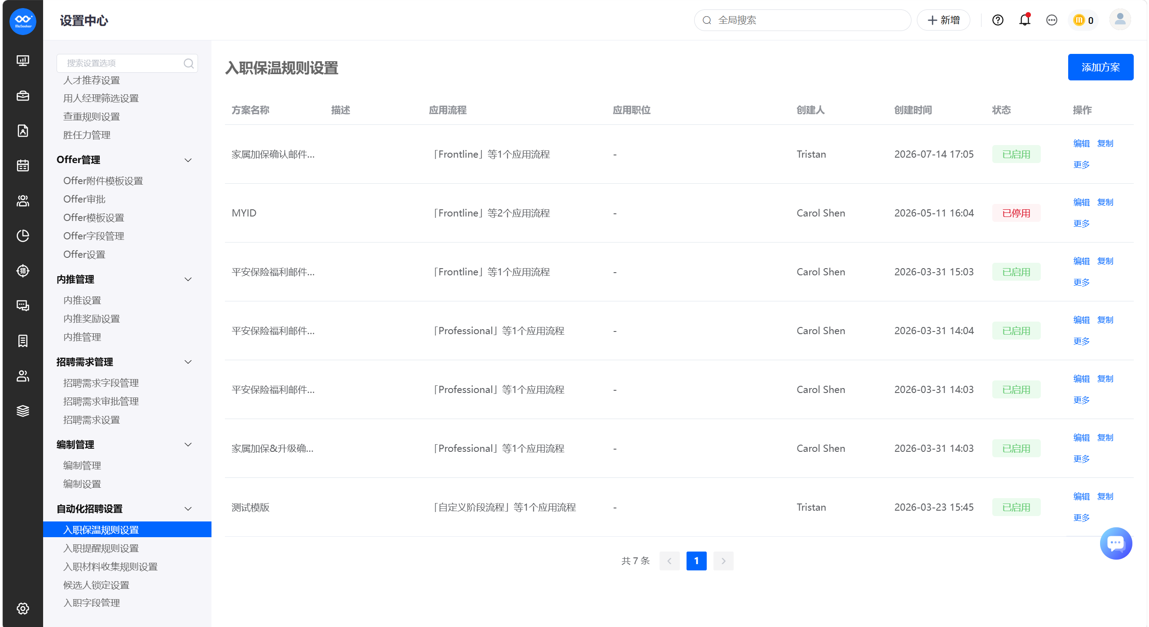Click the 添加方案 button
This screenshot has width=1149, height=627.
tap(1101, 67)
